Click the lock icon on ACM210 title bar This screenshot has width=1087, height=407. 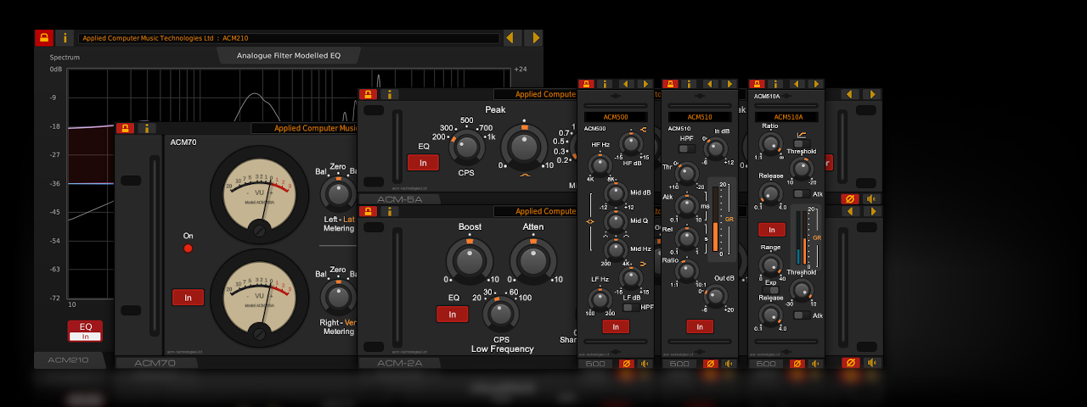[44, 38]
